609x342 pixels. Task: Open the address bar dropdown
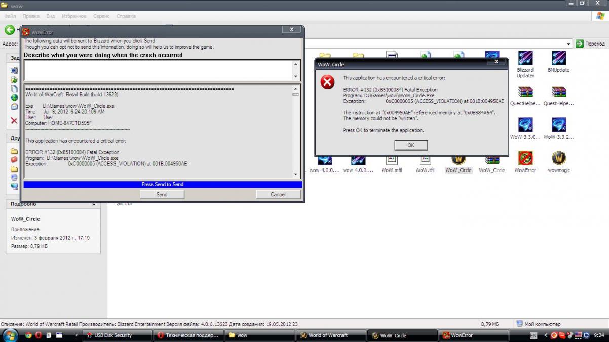click(569, 44)
